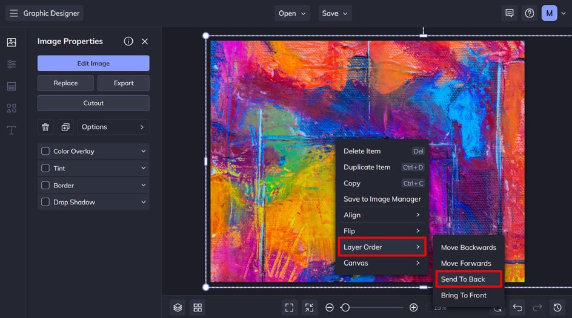Click the zoom in plus icon
This screenshot has height=318, width=572.
[413, 308]
